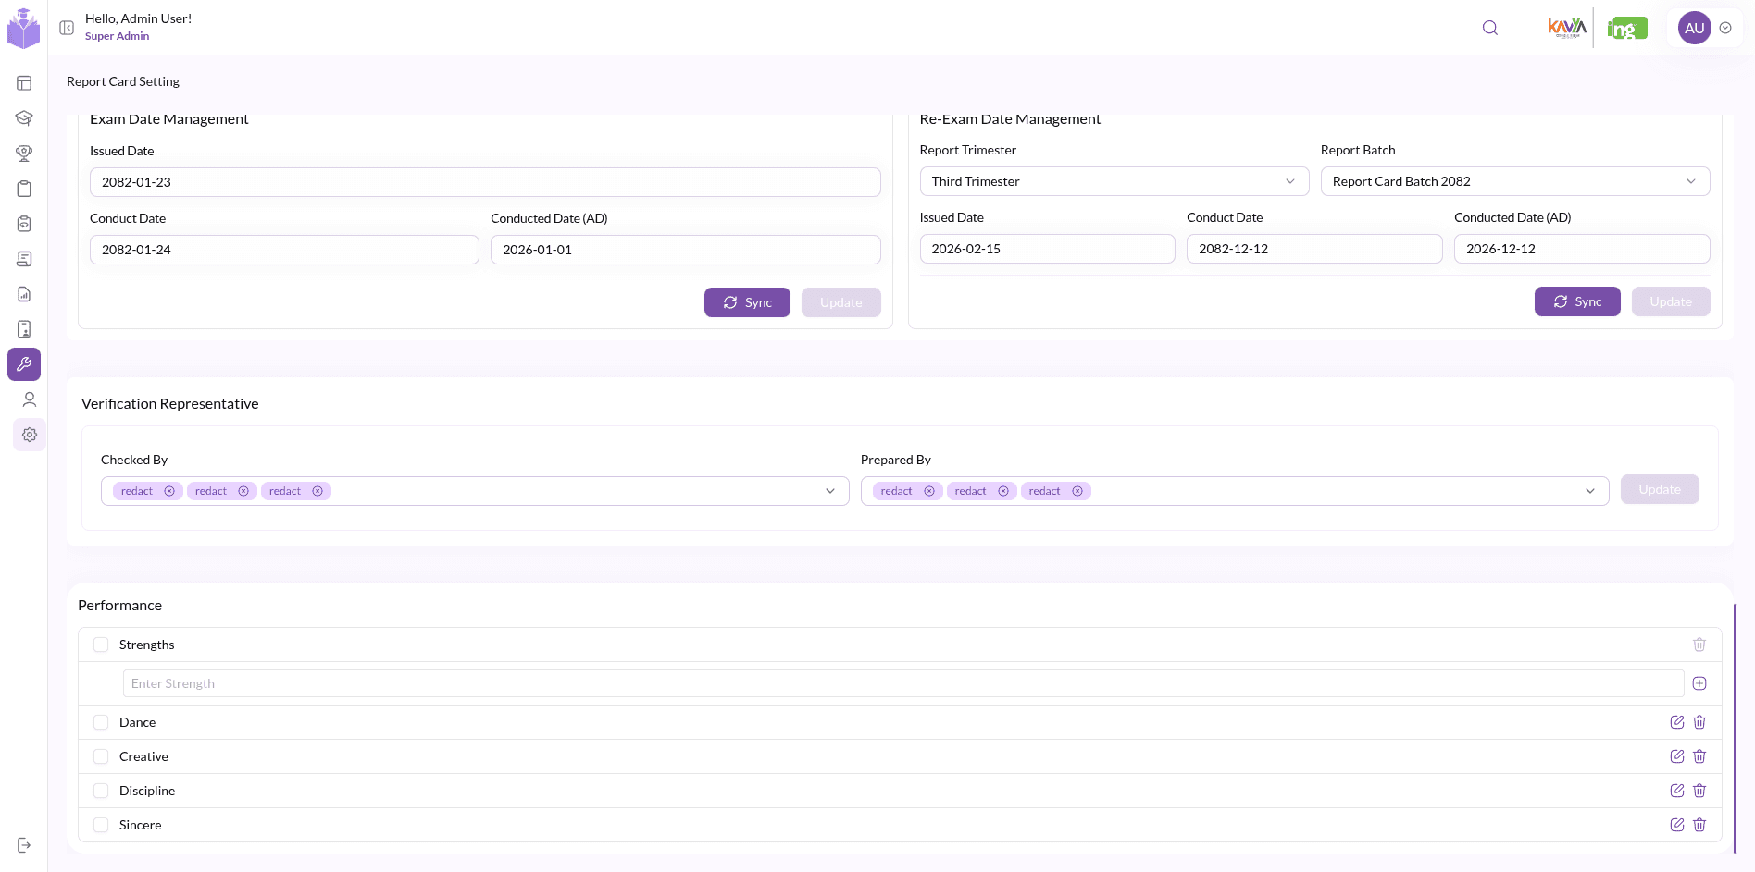
Task: Select the Discipline checkbox
Action: [x=101, y=791]
